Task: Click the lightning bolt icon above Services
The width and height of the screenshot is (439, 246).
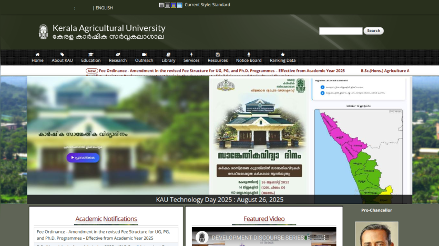Action: tap(191, 55)
